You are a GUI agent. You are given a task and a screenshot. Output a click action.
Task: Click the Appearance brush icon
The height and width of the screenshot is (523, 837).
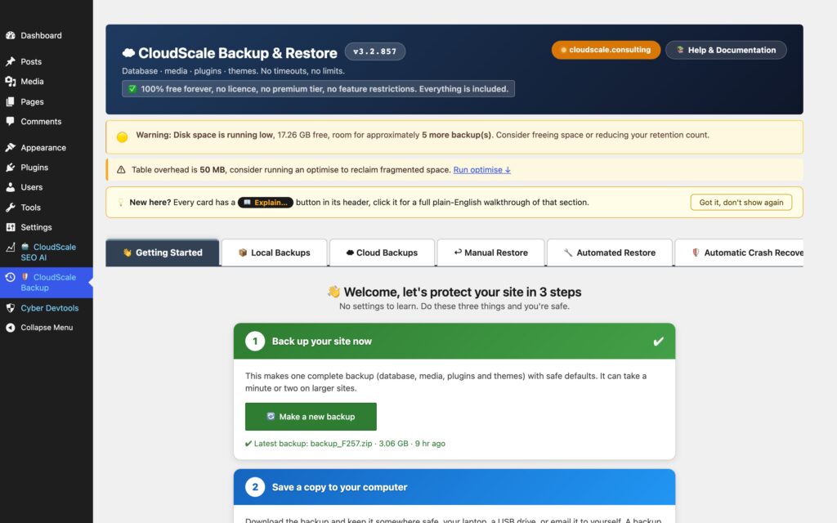coord(10,147)
